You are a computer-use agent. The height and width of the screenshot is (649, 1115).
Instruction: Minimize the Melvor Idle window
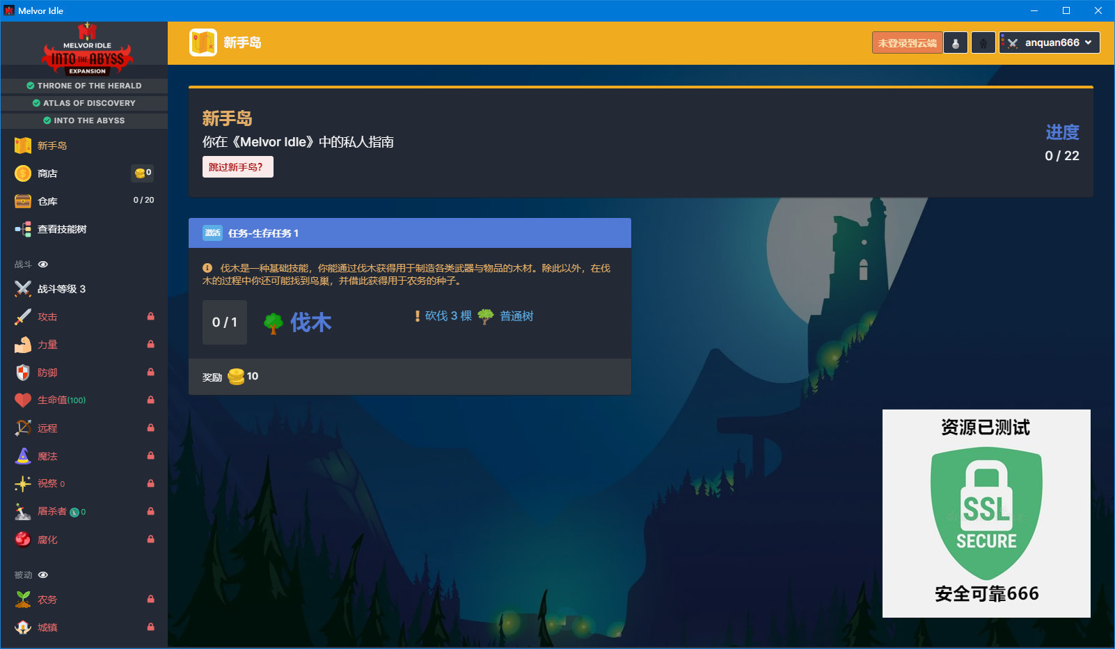click(x=1034, y=10)
